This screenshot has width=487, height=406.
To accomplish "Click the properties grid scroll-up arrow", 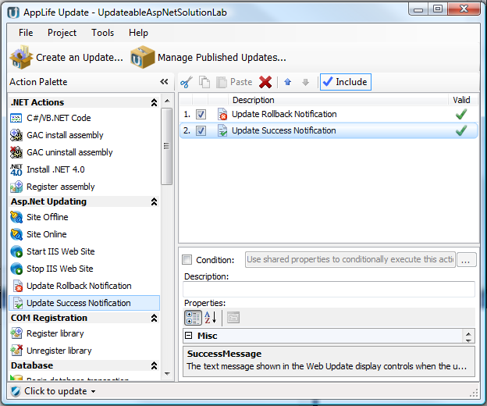I will pyautogui.click(x=468, y=333).
